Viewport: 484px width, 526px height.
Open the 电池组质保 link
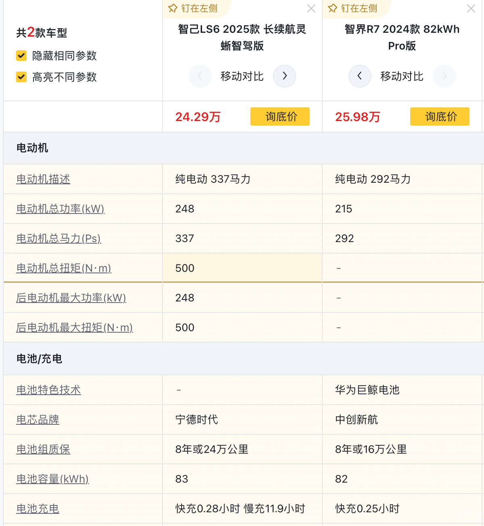(x=43, y=449)
